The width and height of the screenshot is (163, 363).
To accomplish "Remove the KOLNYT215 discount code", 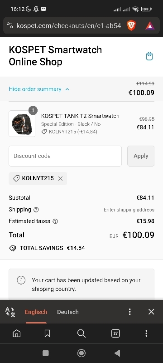I will [61, 178].
